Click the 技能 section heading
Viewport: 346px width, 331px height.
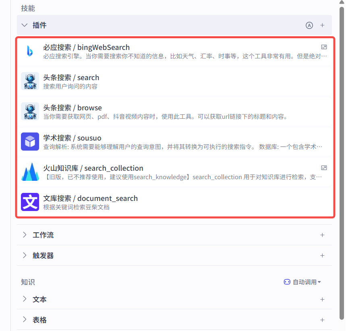28,8
